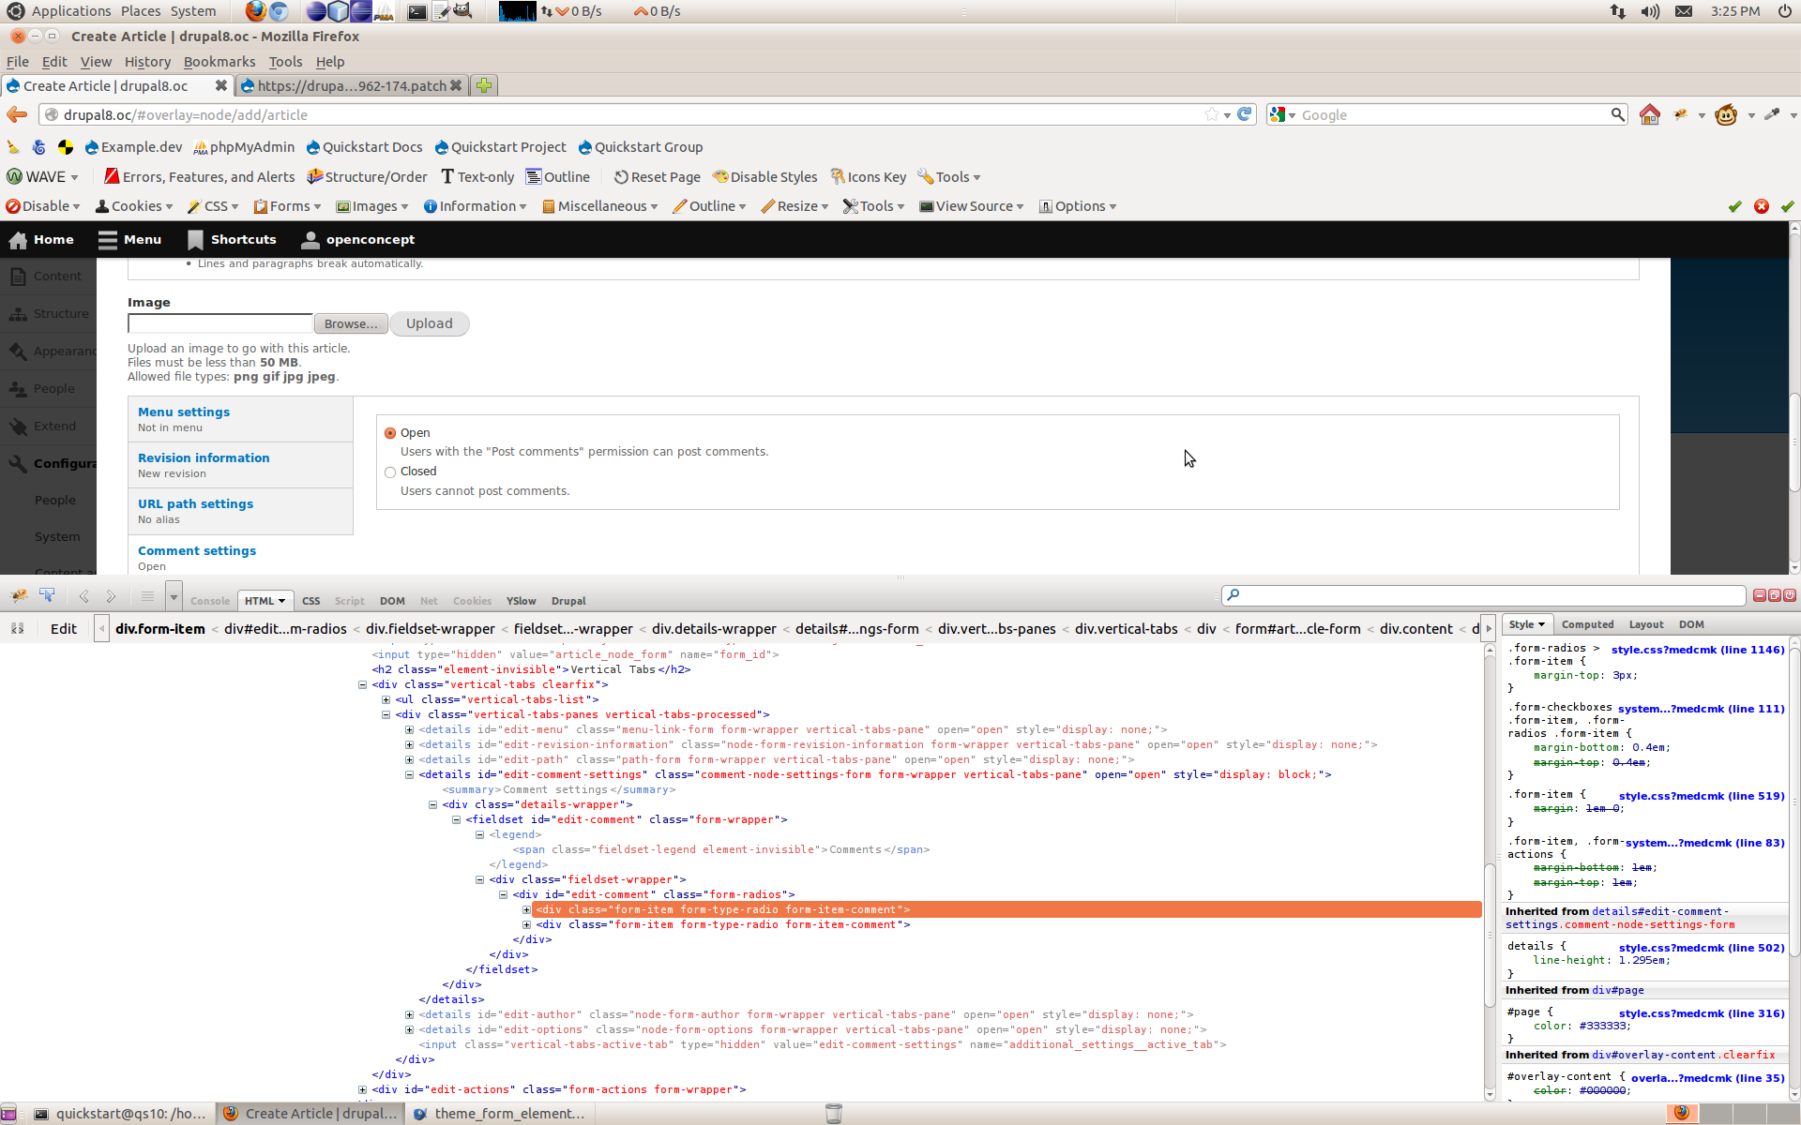1801x1125 pixels.
Task: Click bookmark star icon in address bar
Action: [x=1212, y=114]
